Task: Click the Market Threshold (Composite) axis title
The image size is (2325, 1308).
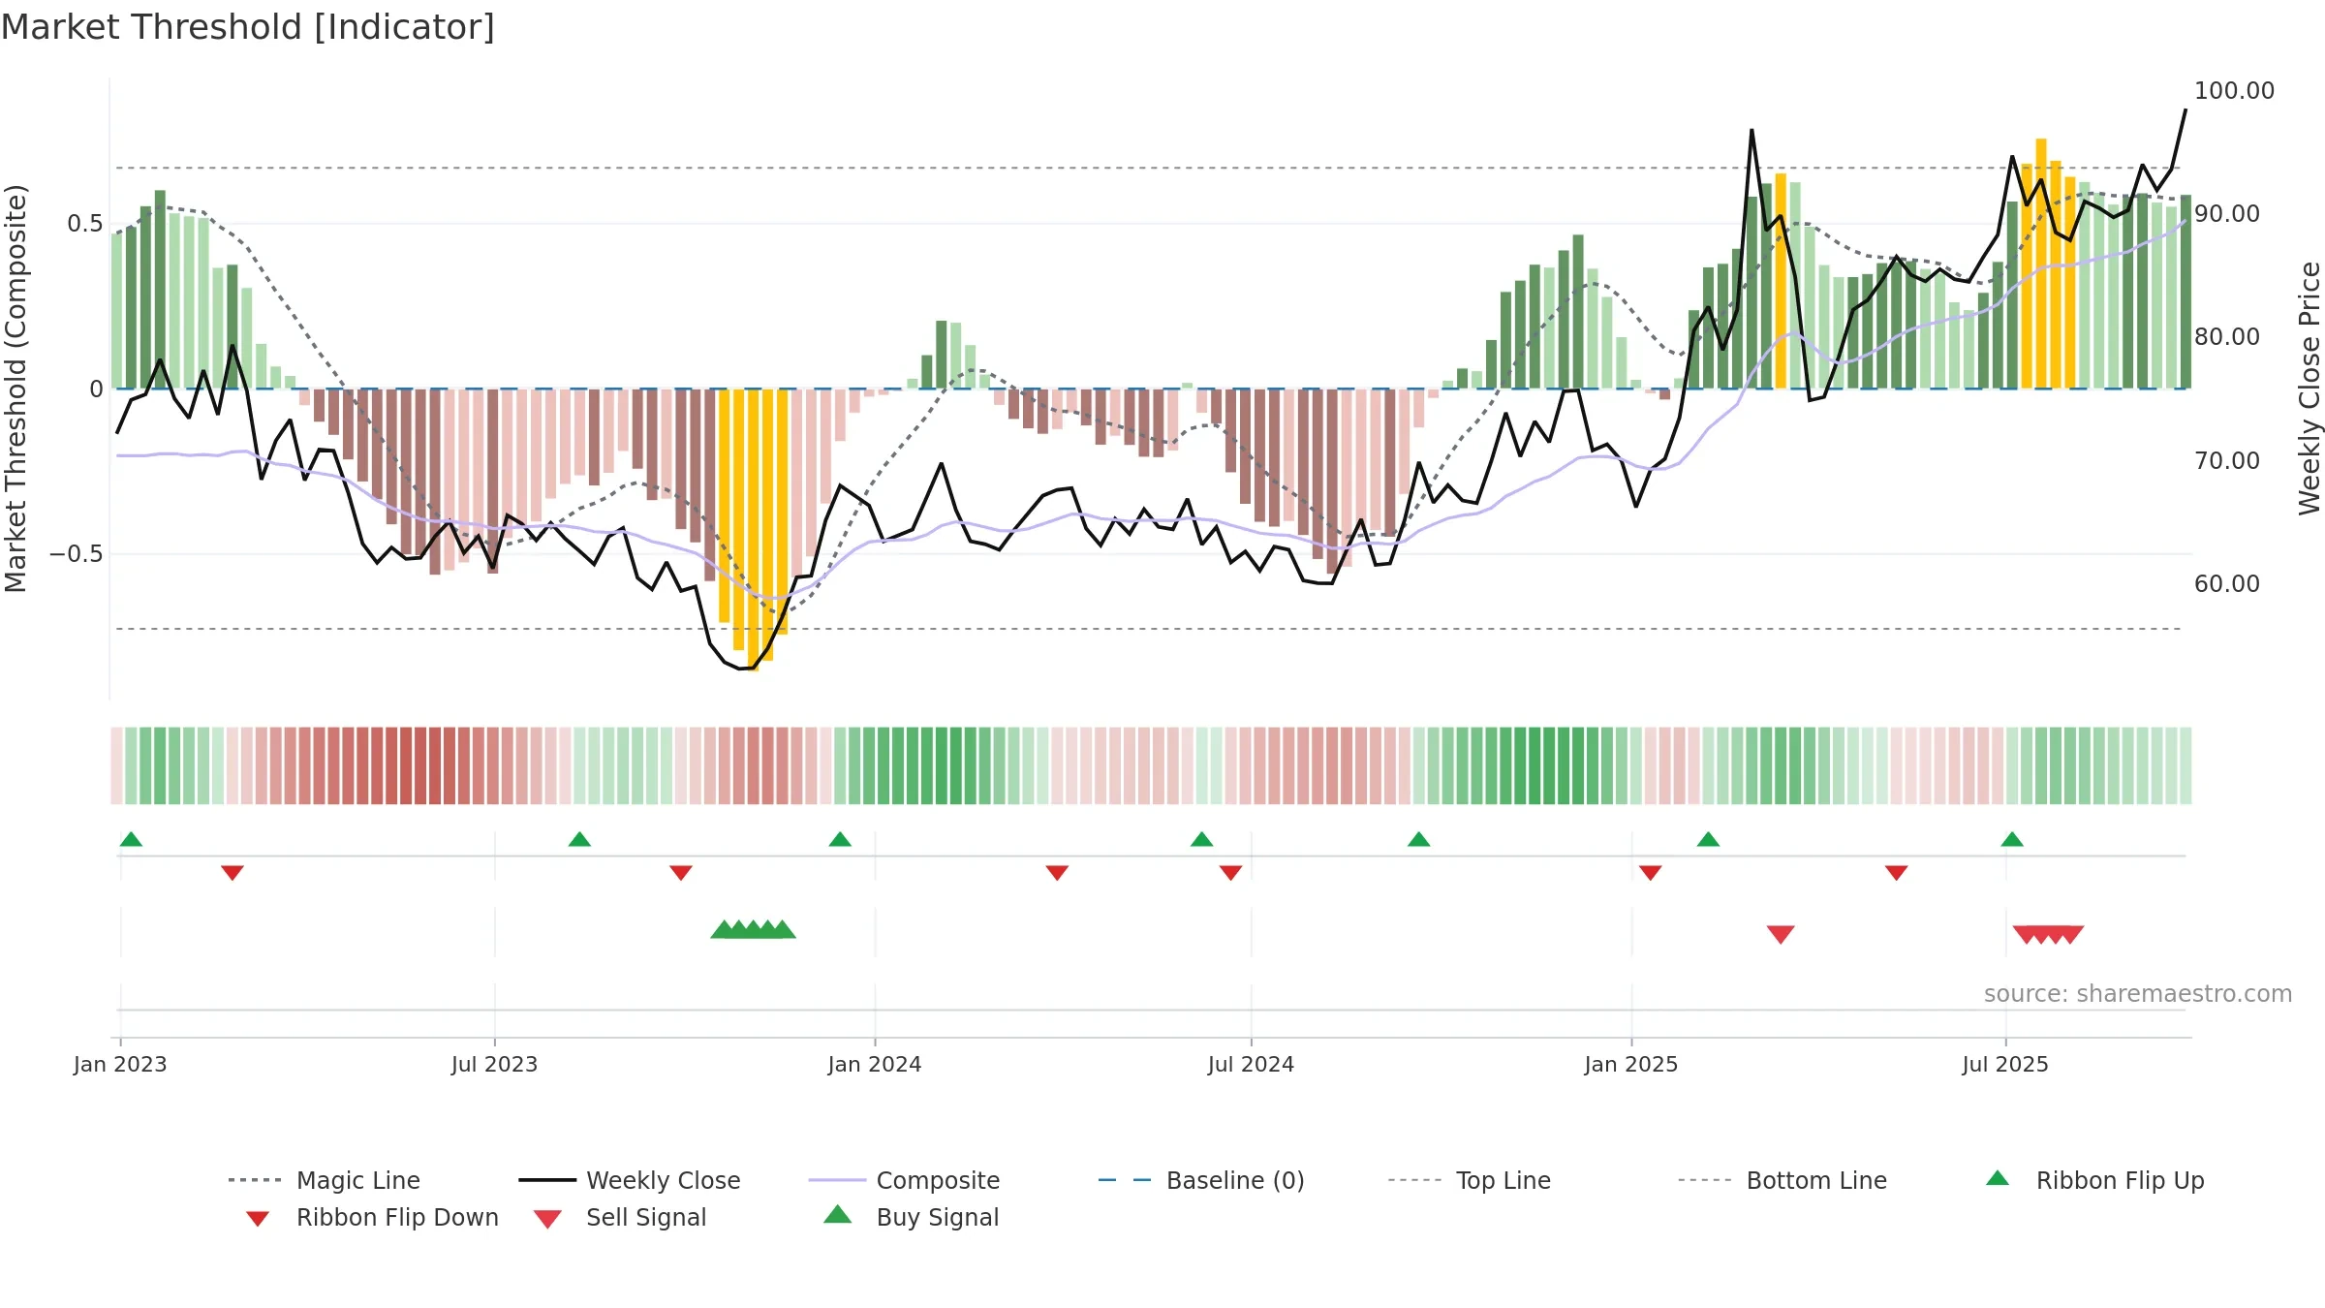Action: tap(15, 389)
